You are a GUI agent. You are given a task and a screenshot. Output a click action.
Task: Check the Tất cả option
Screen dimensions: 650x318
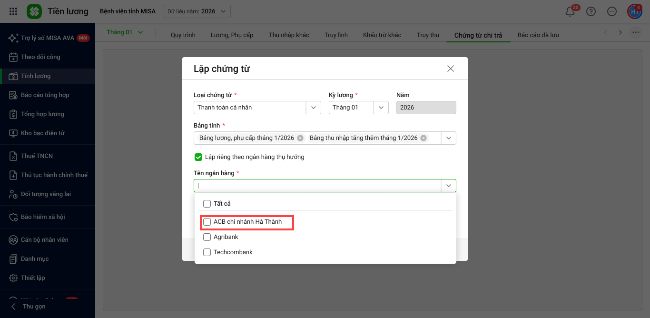tap(207, 204)
